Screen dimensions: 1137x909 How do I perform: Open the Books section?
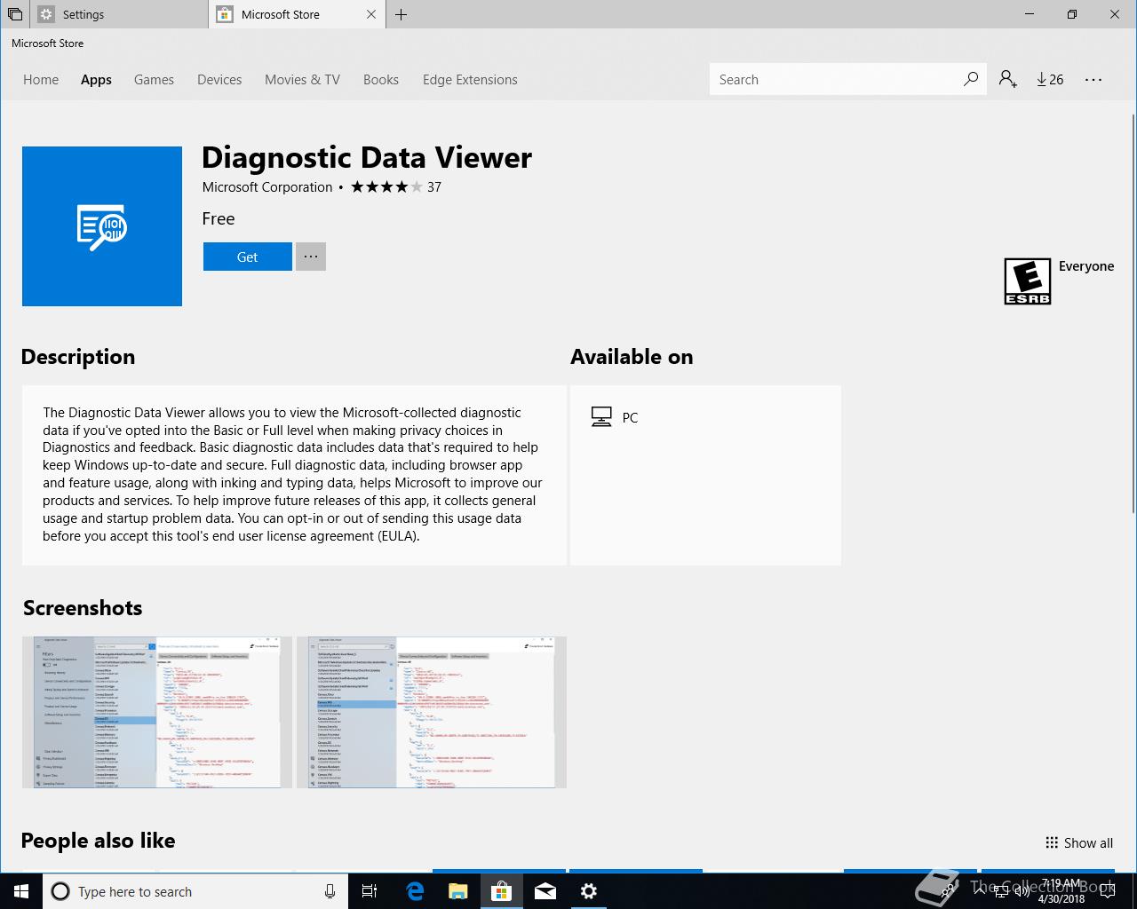coord(380,79)
